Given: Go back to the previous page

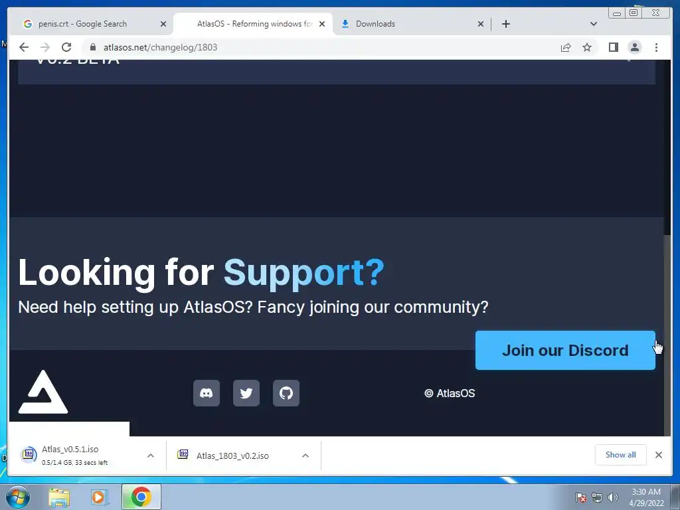Looking at the screenshot, I should coord(24,47).
